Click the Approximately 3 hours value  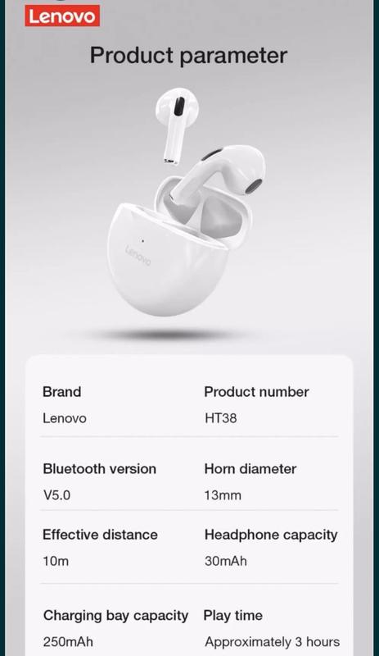coord(273,642)
